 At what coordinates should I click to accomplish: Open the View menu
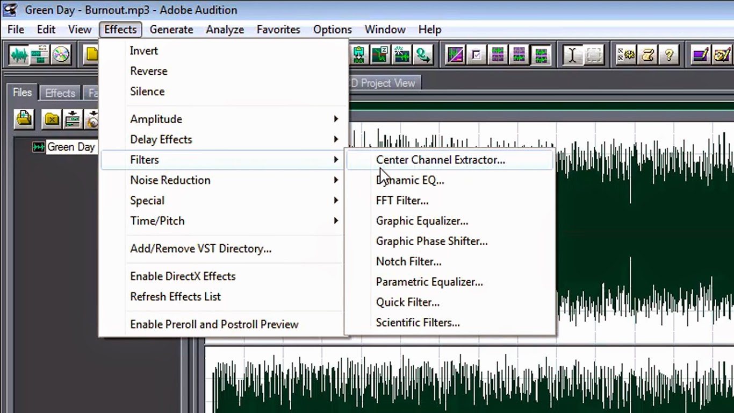tap(80, 30)
